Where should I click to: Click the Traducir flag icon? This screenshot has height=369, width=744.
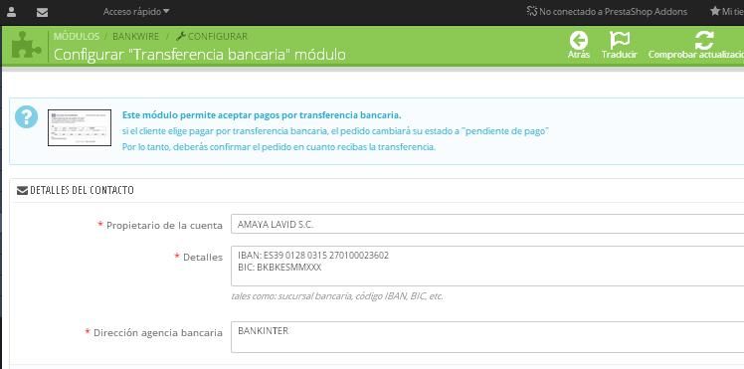coord(620,41)
